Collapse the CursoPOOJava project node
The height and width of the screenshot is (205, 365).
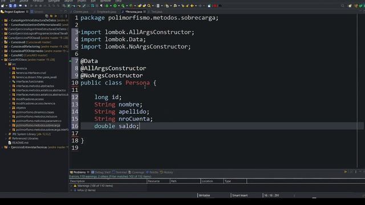click(2, 60)
